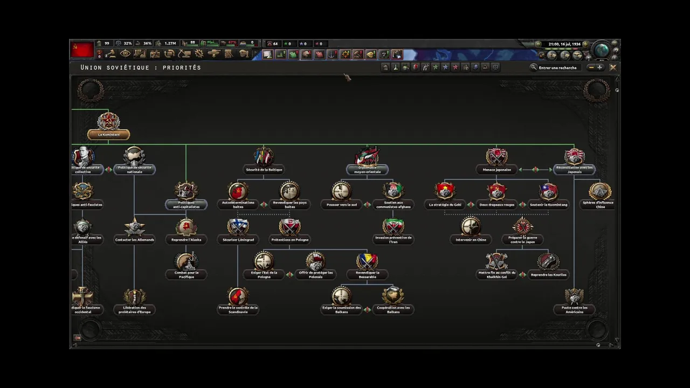Screen dimensions: 690x388
Task: Select 'Soutien aux communistes afghans' focus
Action: point(394,195)
